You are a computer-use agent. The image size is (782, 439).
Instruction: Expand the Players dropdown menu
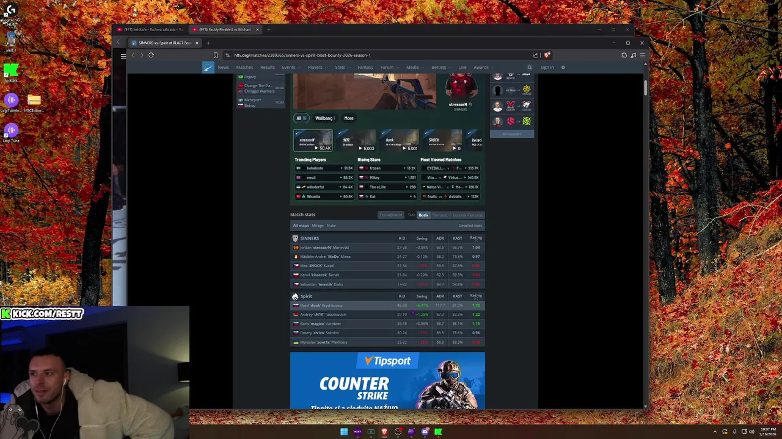tap(317, 68)
